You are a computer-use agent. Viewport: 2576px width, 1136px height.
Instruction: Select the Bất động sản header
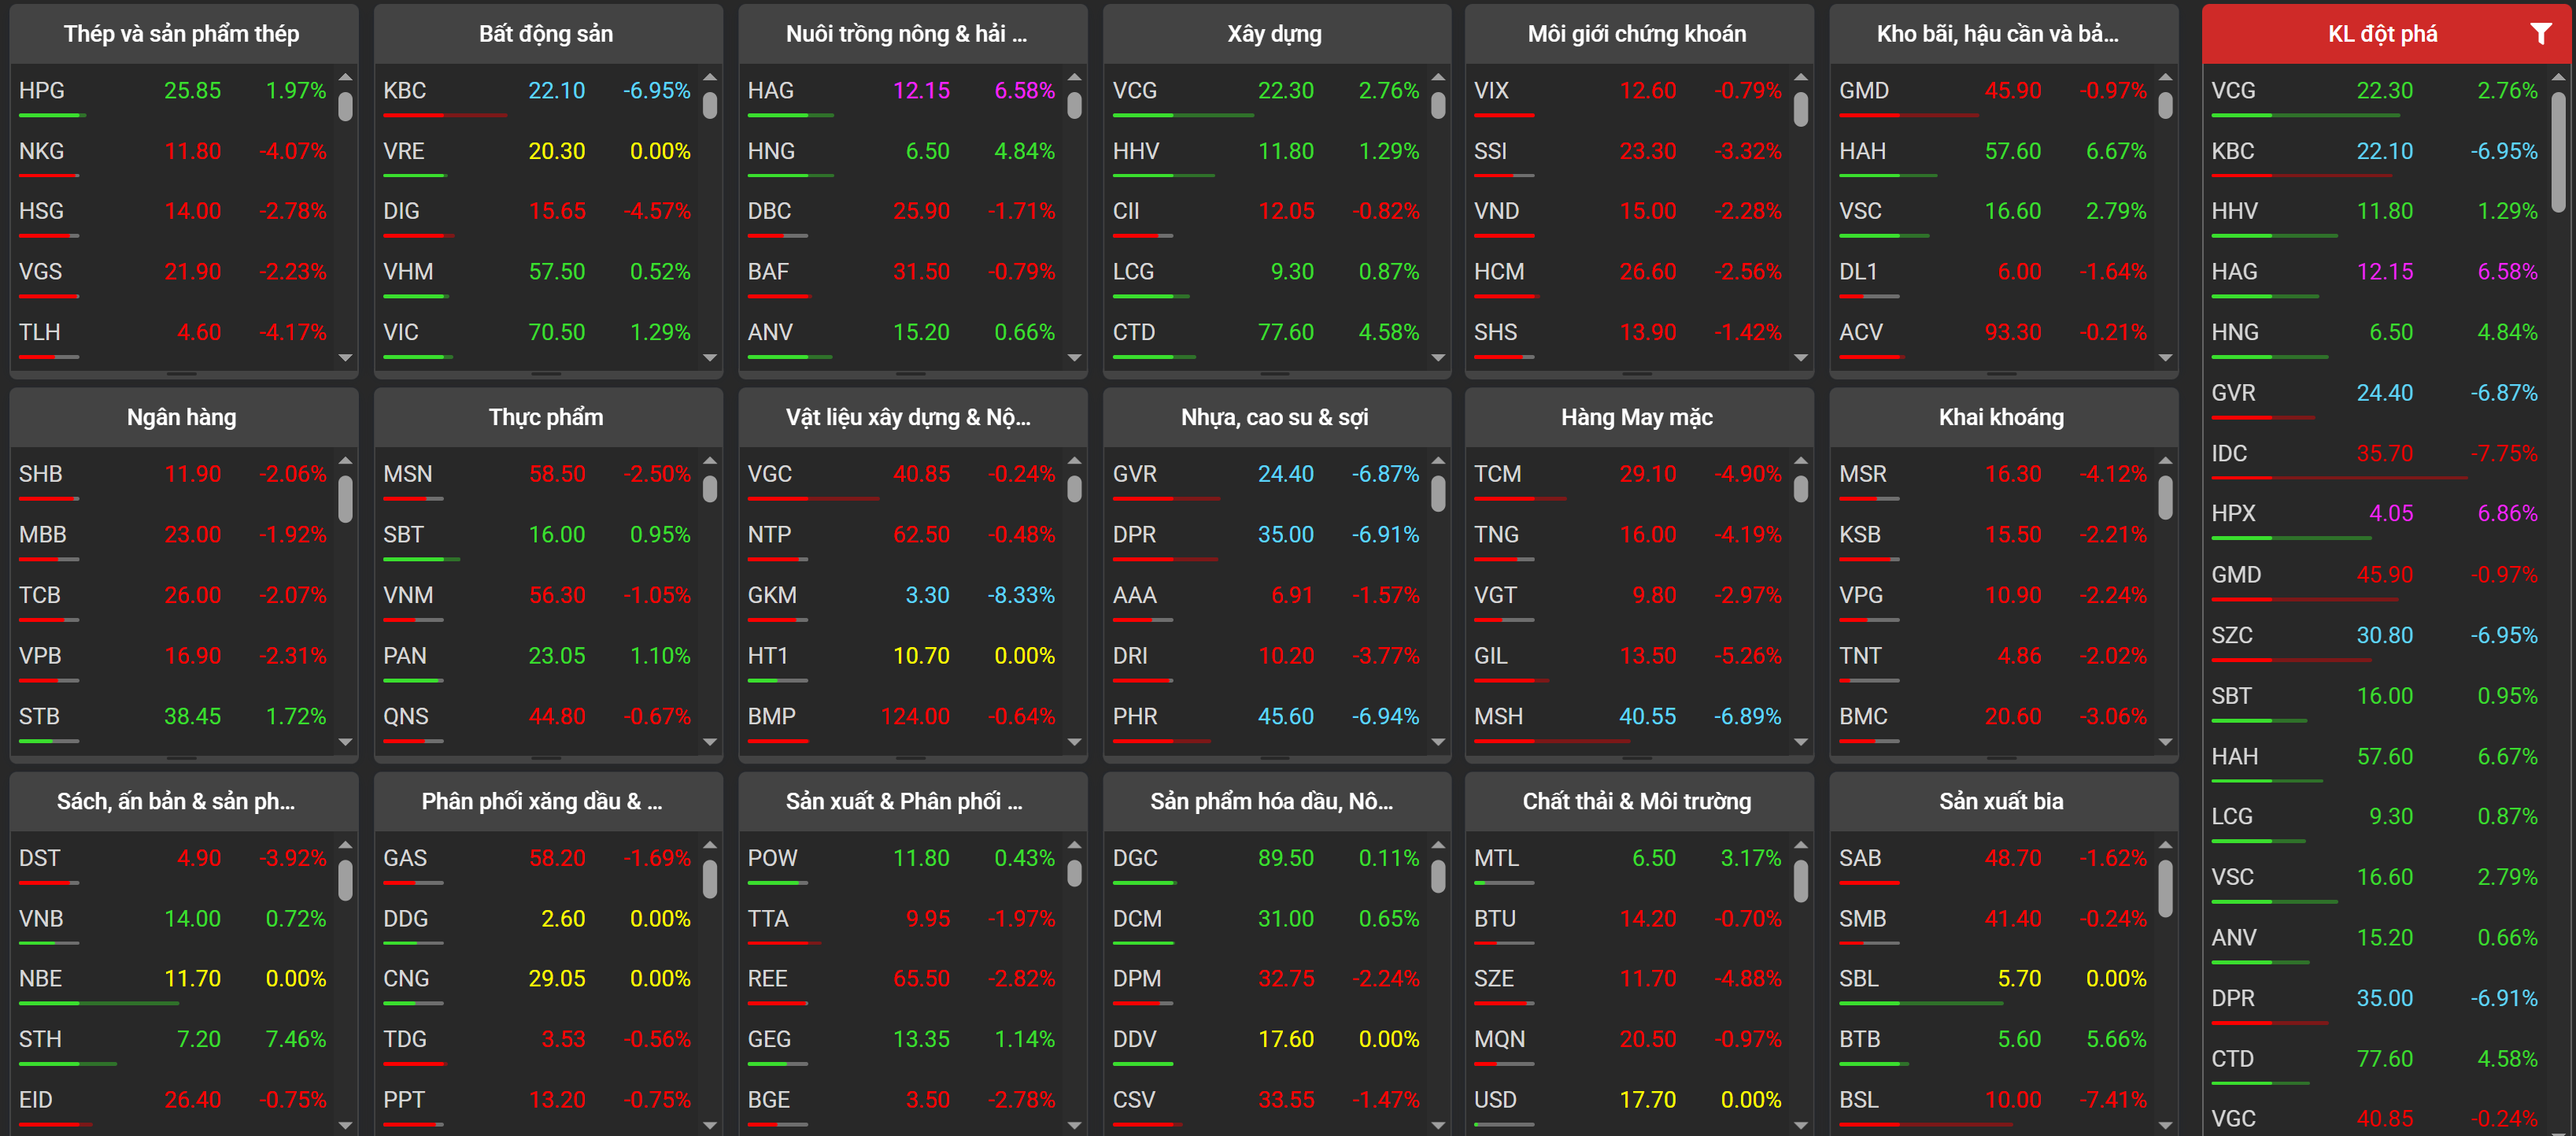[x=545, y=34]
